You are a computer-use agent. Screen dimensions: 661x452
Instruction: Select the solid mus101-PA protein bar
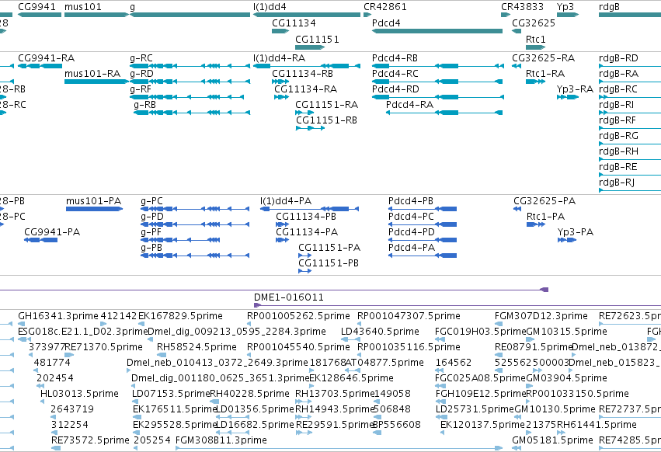[95, 209]
